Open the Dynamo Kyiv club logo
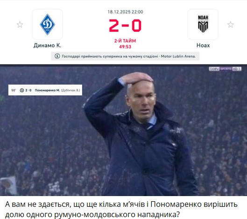 coord(48,24)
